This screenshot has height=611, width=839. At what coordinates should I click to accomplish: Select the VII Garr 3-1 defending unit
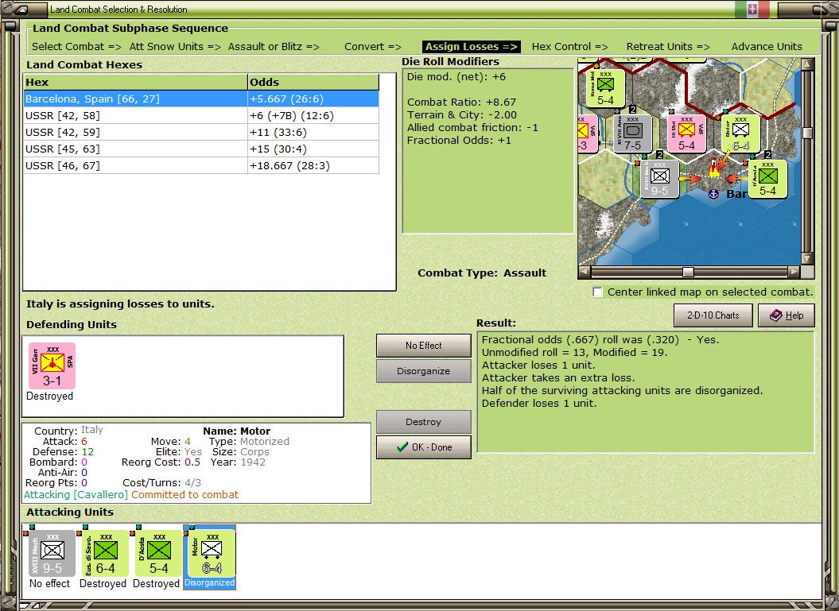pos(52,366)
